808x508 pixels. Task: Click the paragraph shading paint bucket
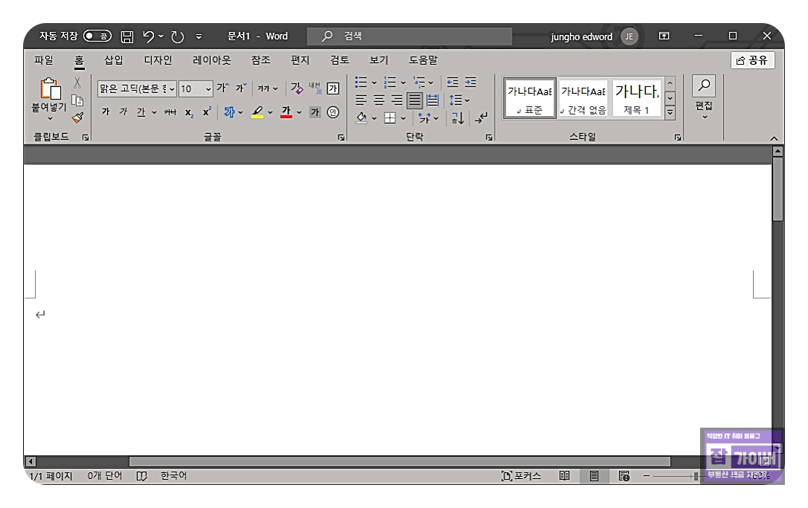pyautogui.click(x=362, y=118)
